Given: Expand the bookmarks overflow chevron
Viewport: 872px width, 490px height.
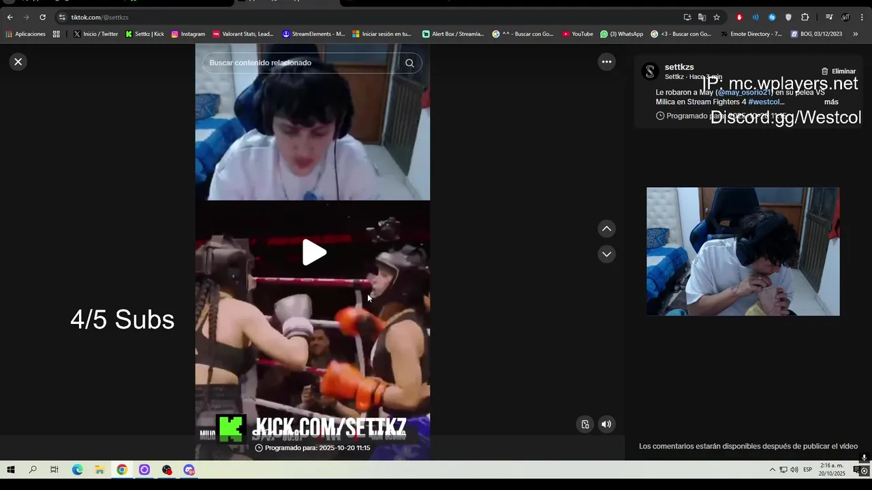Looking at the screenshot, I should tap(856, 34).
